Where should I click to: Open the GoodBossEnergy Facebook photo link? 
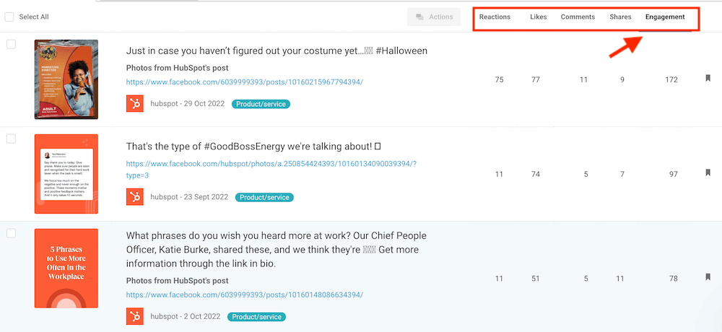pyautogui.click(x=271, y=164)
